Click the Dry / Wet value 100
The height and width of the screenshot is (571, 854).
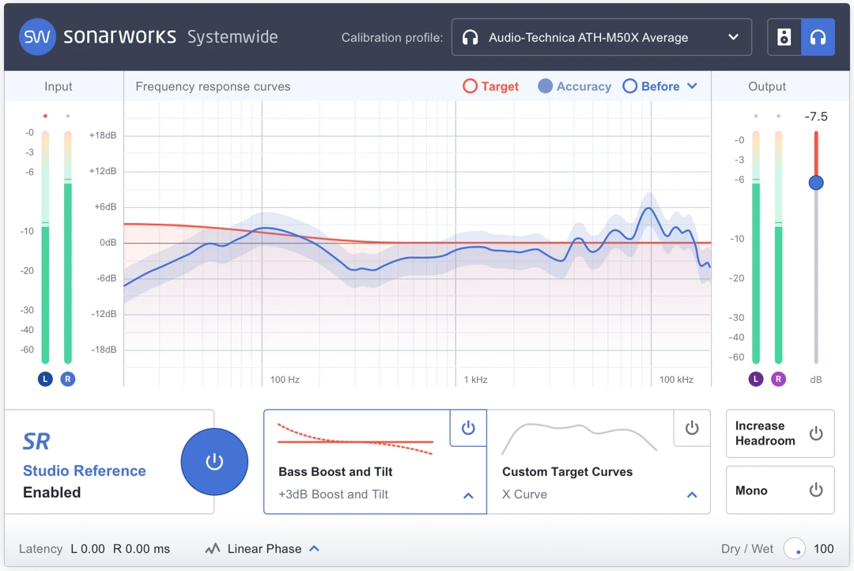click(823, 549)
